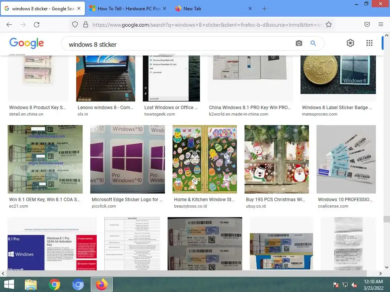Open the Firefox application menu

tap(381, 24)
